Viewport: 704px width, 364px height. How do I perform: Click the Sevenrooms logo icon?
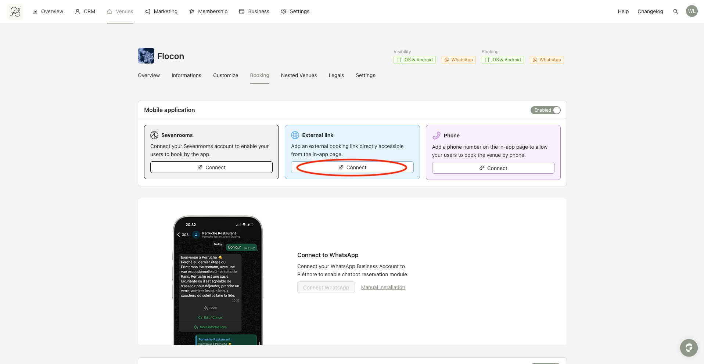point(154,135)
